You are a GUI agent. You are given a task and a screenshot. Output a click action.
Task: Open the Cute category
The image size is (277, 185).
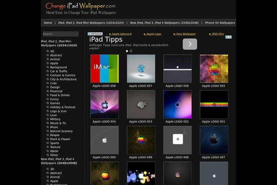pos(54,83)
